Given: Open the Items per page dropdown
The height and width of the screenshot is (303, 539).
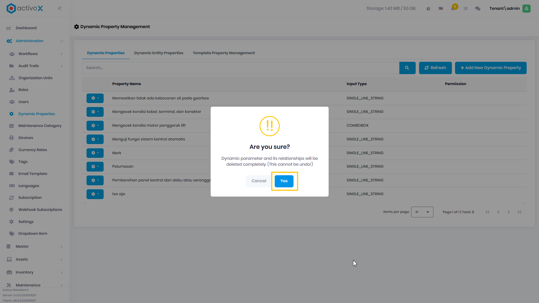Looking at the screenshot, I should [422, 212].
